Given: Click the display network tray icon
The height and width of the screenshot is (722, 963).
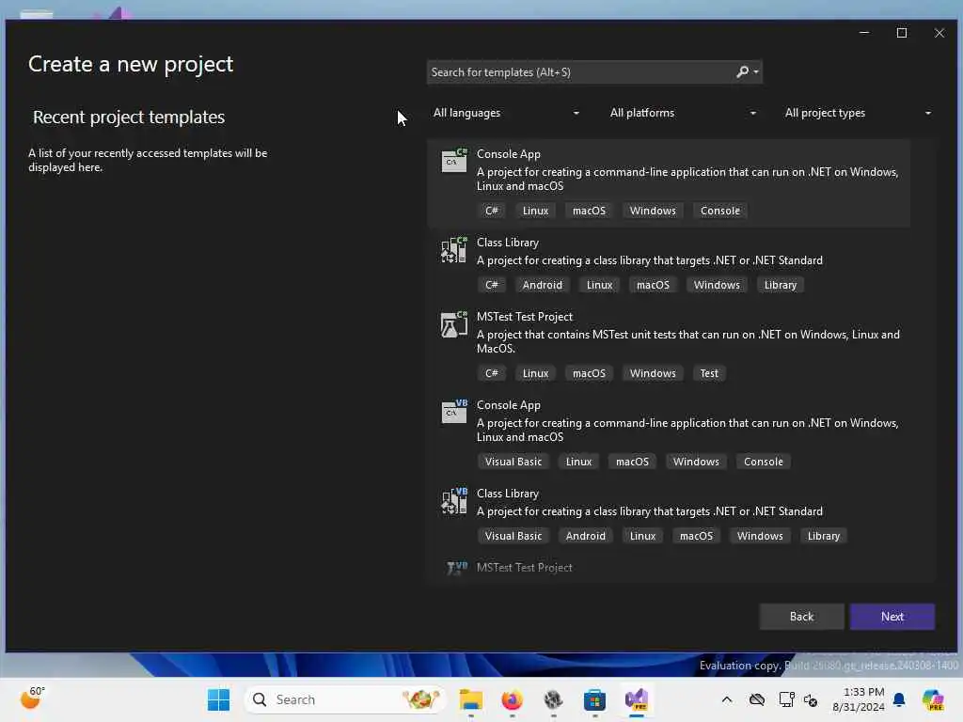Looking at the screenshot, I should [786, 699].
